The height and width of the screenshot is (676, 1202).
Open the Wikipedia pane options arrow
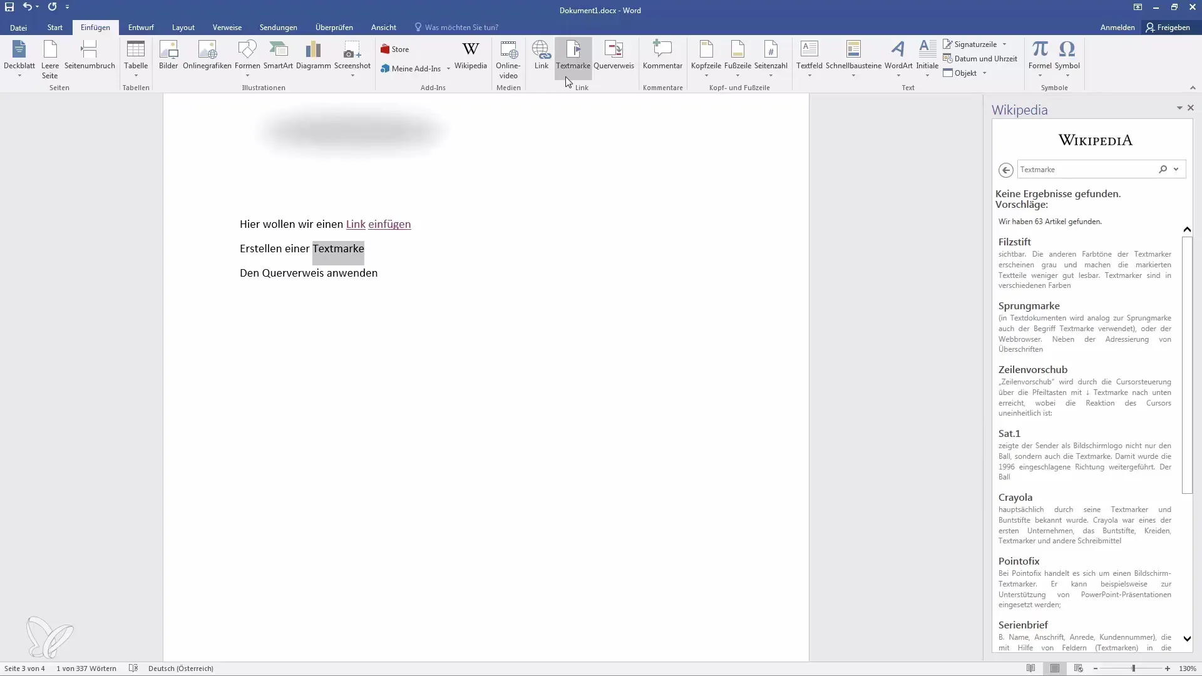pos(1179,108)
